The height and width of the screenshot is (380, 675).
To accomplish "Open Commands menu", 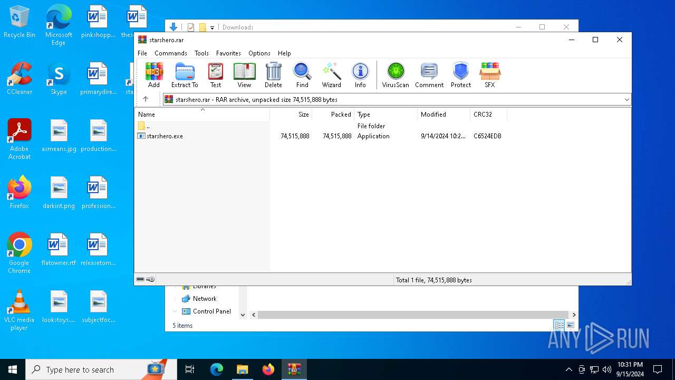I will click(x=171, y=53).
